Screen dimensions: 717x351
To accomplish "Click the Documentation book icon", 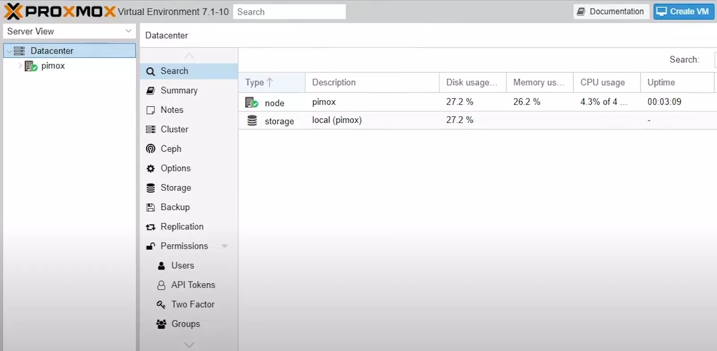I will pyautogui.click(x=581, y=12).
